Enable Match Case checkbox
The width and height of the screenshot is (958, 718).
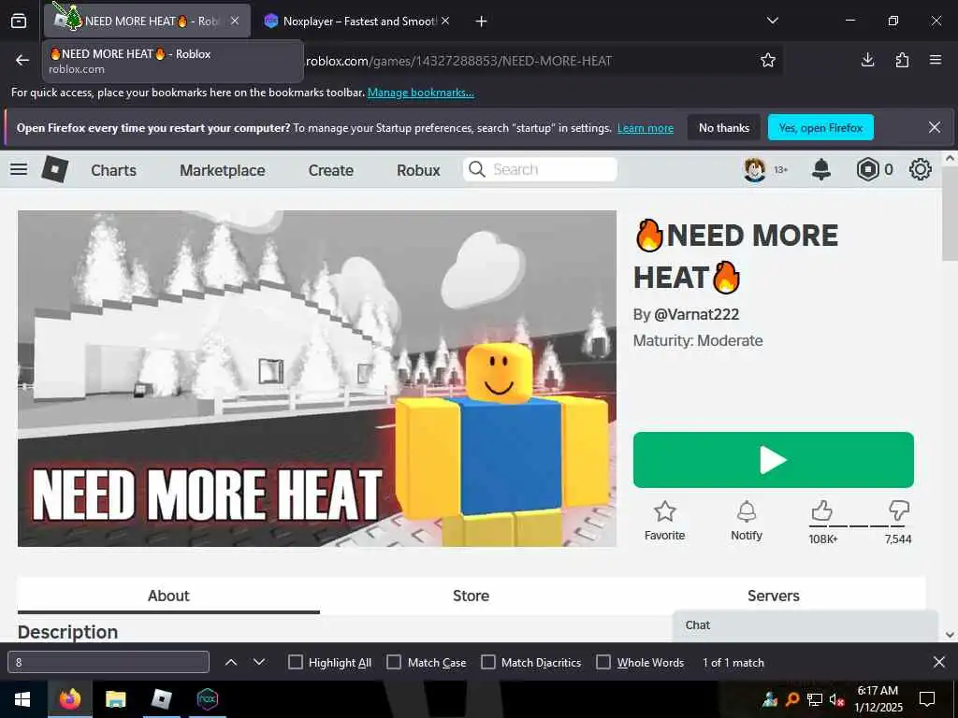394,663
